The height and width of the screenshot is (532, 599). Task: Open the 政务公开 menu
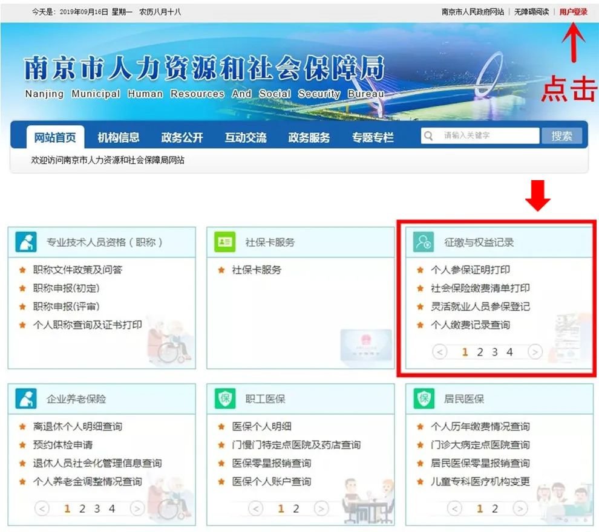(182, 137)
